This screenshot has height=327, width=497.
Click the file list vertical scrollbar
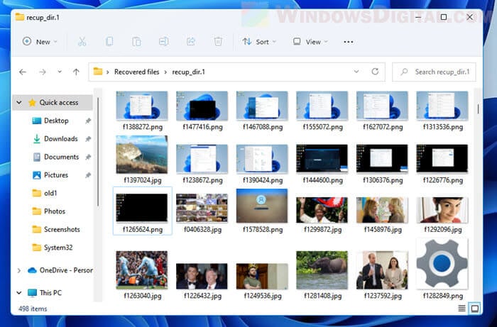478,109
